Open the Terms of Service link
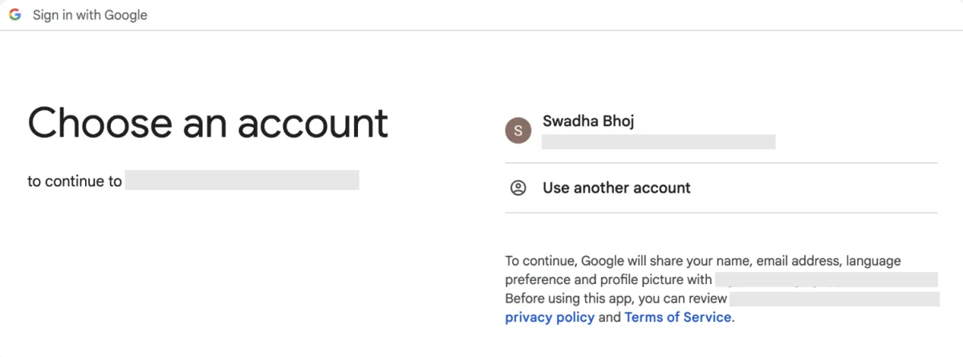The width and height of the screenshot is (963, 357). click(x=677, y=317)
